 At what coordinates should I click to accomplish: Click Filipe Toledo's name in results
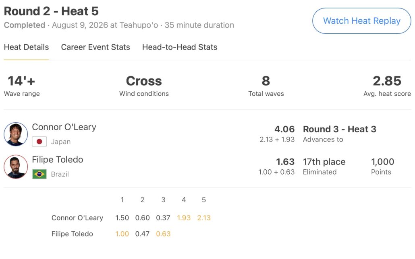[58, 159]
